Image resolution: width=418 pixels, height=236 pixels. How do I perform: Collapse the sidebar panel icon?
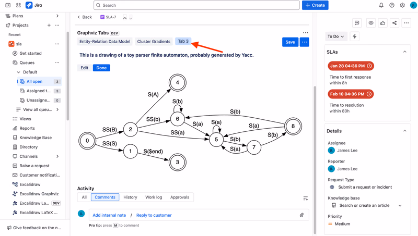point(8,5)
